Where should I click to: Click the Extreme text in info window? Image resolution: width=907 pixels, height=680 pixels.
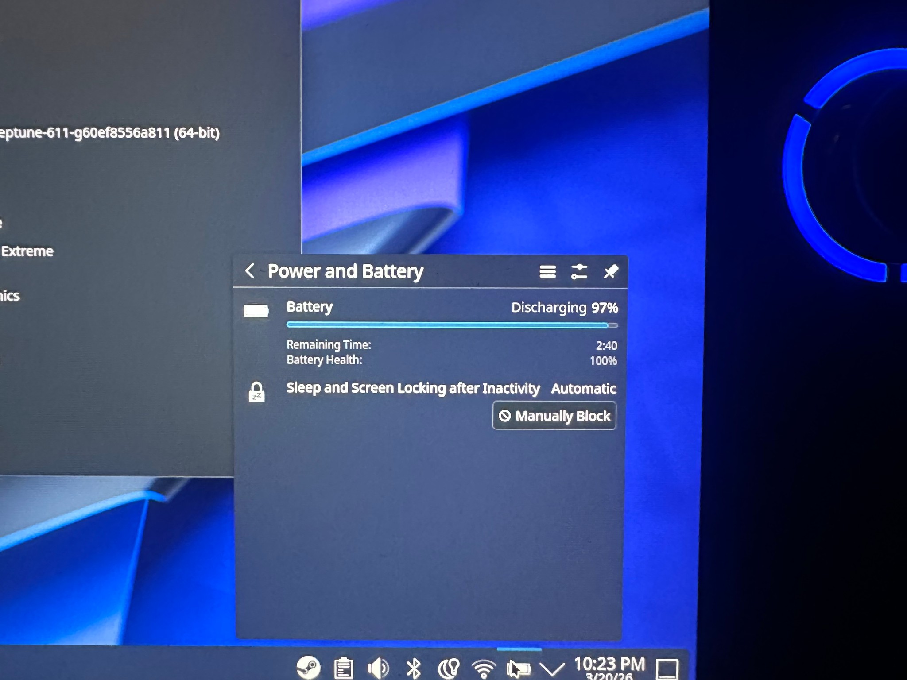click(x=27, y=251)
